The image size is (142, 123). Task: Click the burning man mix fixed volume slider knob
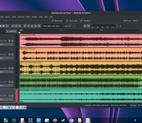(3, 41)
